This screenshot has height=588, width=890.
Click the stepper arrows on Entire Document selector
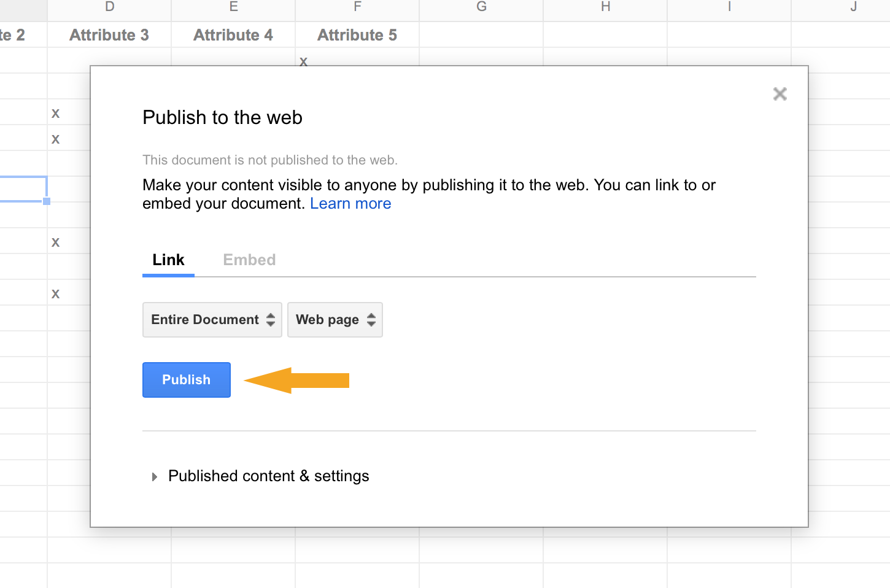272,319
